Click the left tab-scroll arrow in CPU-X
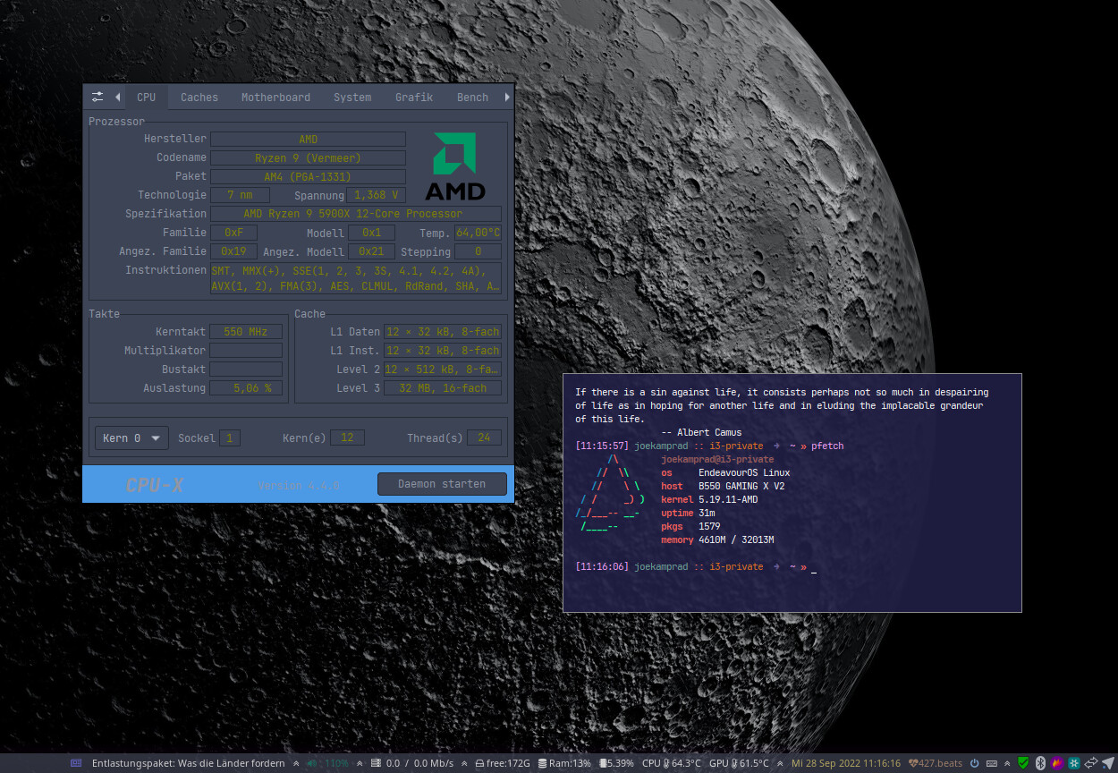1118x773 pixels. 117,97
